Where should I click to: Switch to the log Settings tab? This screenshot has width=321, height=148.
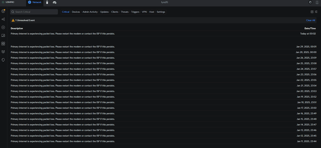click(161, 12)
